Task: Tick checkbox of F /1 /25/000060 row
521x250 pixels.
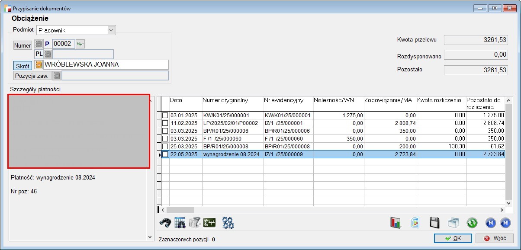Action: pyautogui.click(x=165, y=139)
